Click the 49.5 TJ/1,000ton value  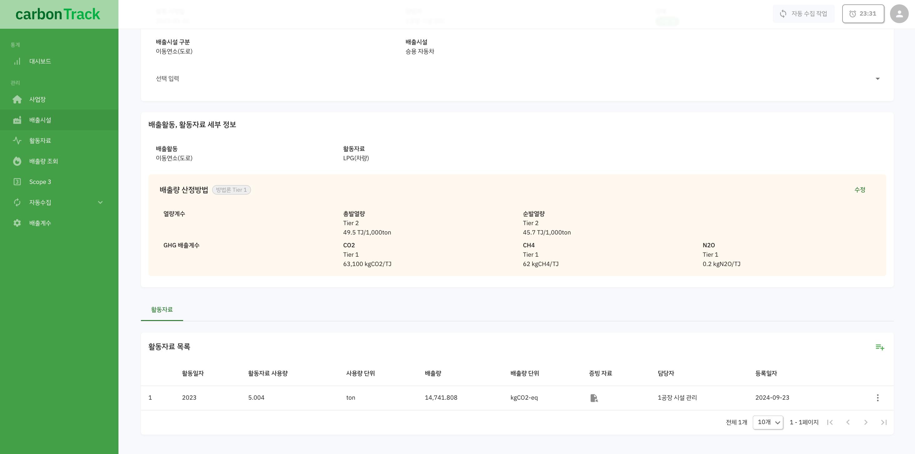click(x=367, y=233)
